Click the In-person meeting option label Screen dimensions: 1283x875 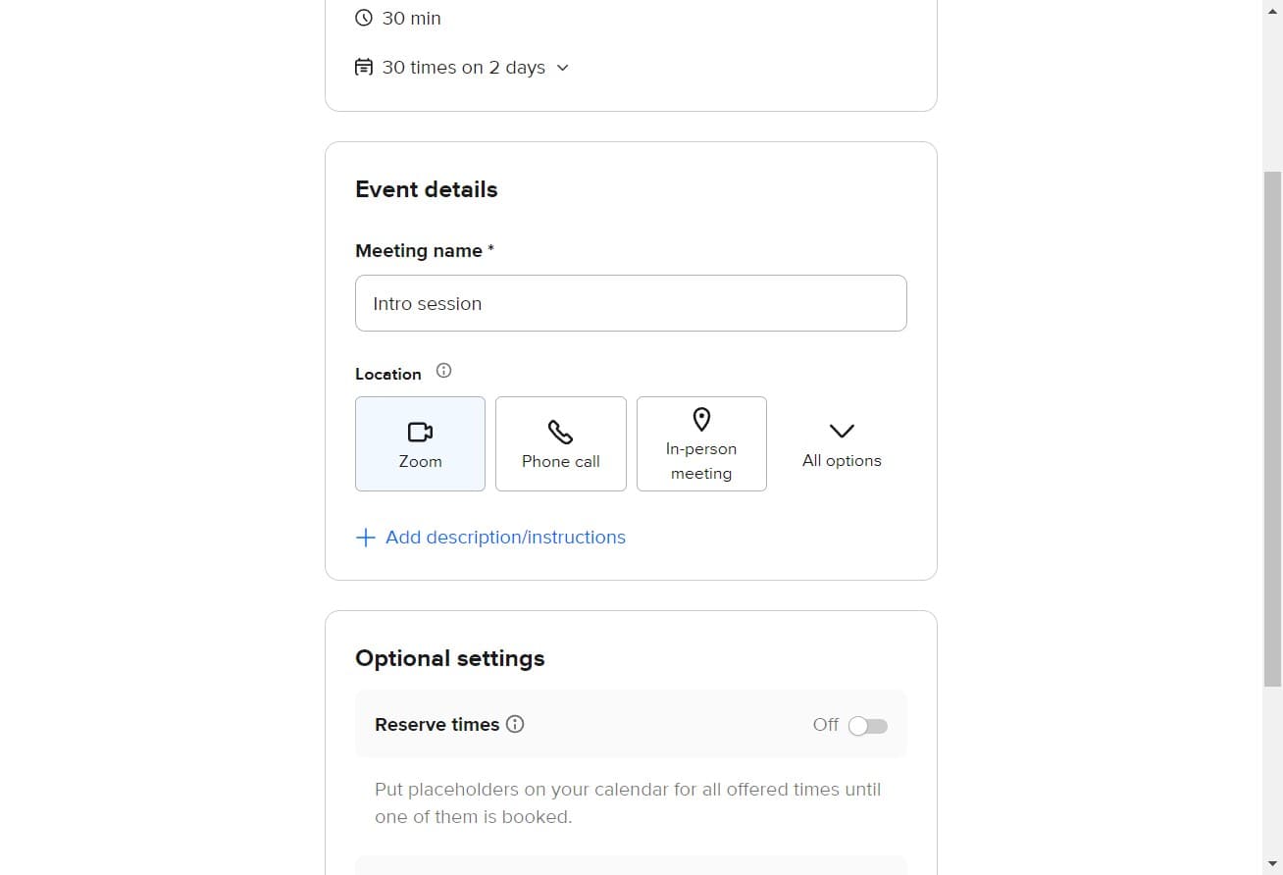click(701, 460)
